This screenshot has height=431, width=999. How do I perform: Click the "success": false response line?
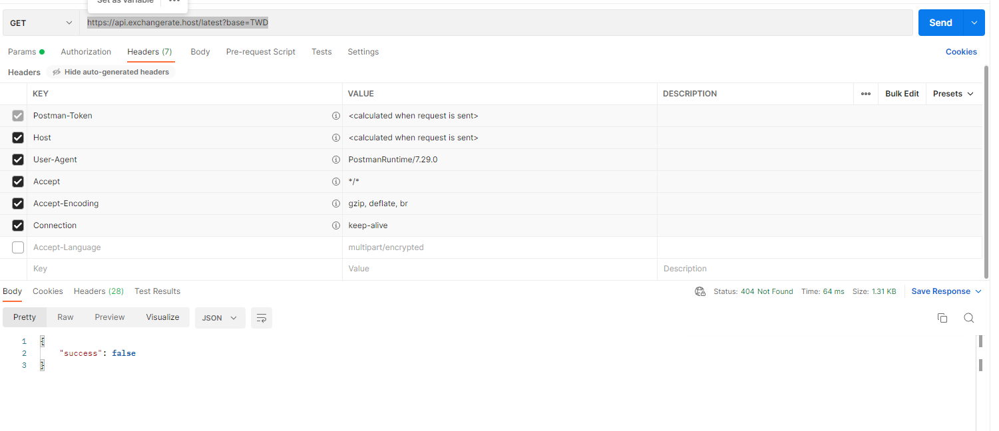(98, 353)
